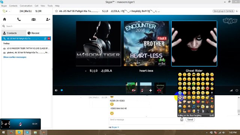The width and height of the screenshot is (240, 135).
Task: Hang up from the sidebar call entry
Action: pyautogui.click(x=49, y=39)
